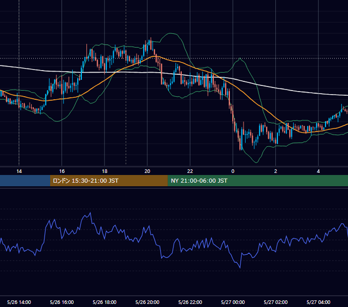348x307 pixels.
Task: Click the hour label 4 on time axis
Action: click(318, 171)
